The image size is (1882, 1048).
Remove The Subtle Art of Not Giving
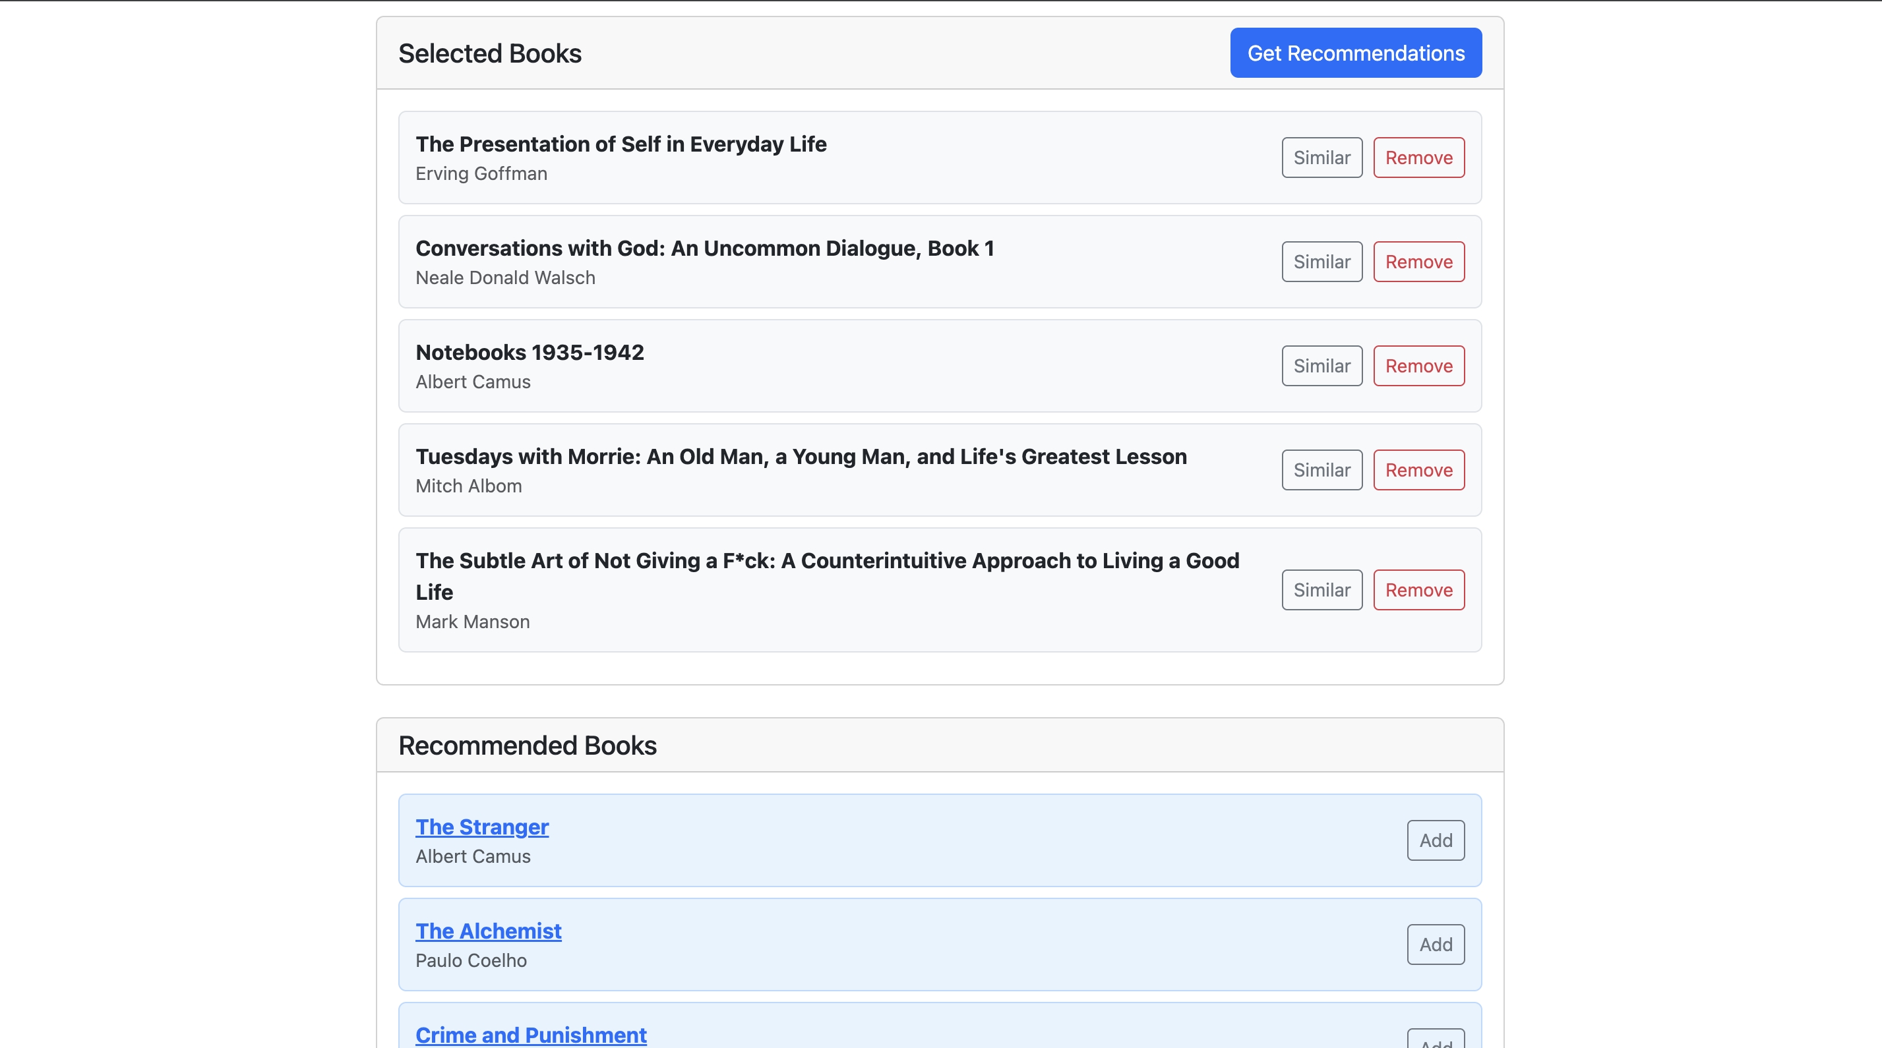pos(1418,590)
